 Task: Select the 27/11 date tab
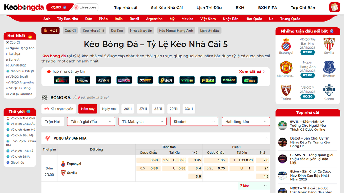coord(143,109)
